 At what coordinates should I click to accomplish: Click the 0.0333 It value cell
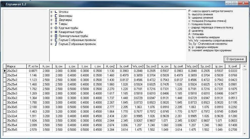232,71
